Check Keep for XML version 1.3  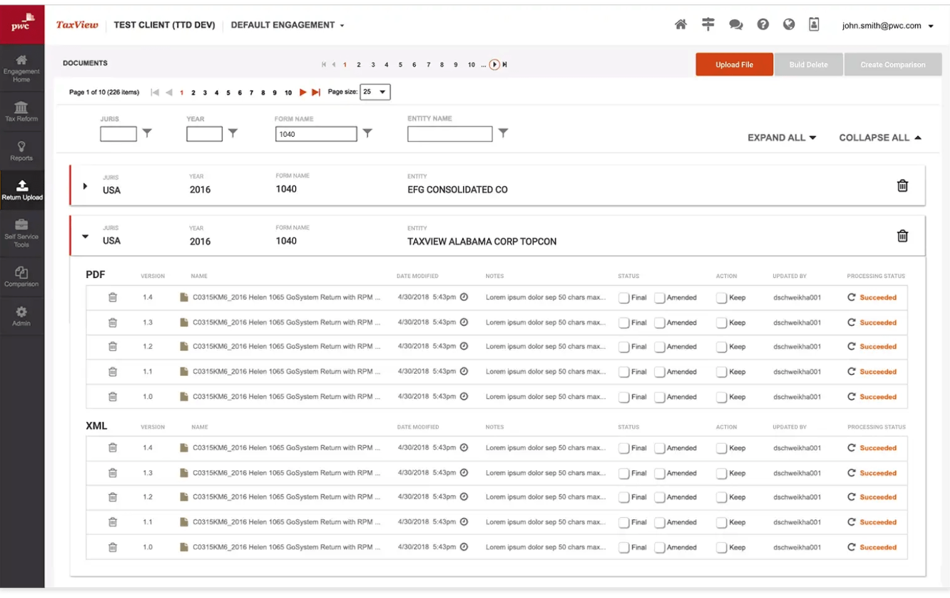[721, 473]
